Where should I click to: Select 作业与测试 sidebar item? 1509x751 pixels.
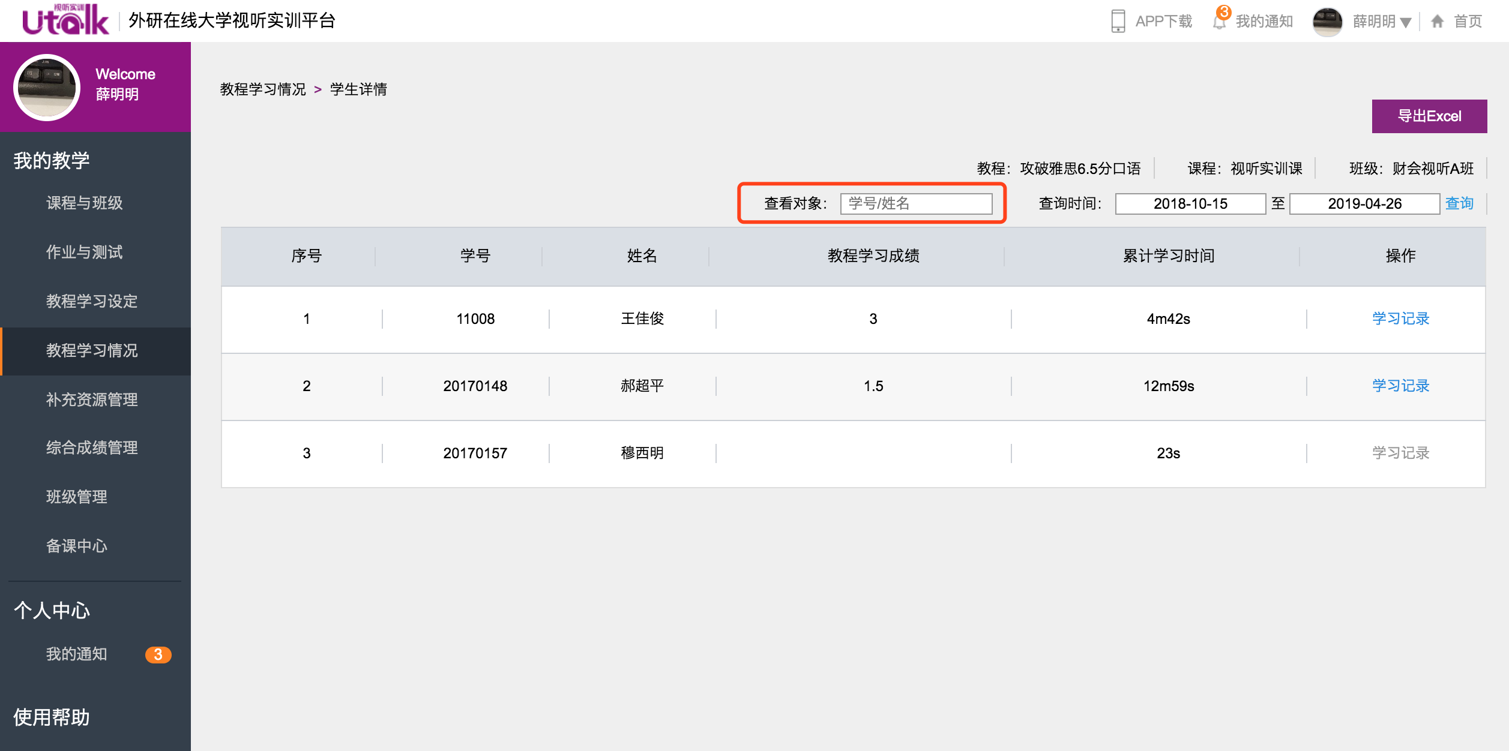(85, 252)
